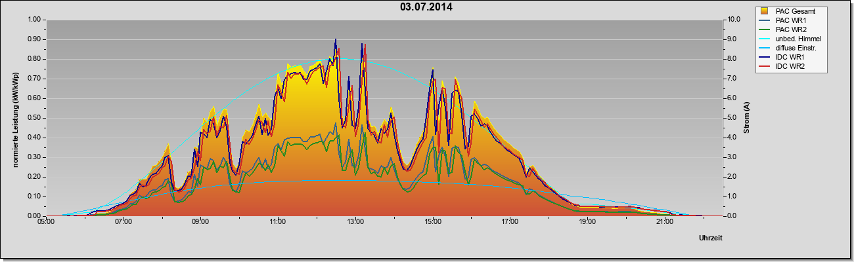
Task: Click the 21:00 time axis label
Action: pyautogui.click(x=665, y=223)
